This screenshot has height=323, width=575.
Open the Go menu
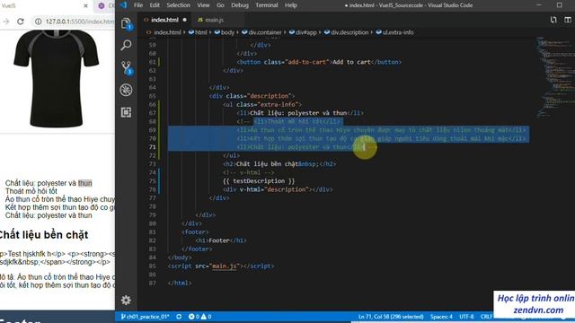[x=220, y=5]
